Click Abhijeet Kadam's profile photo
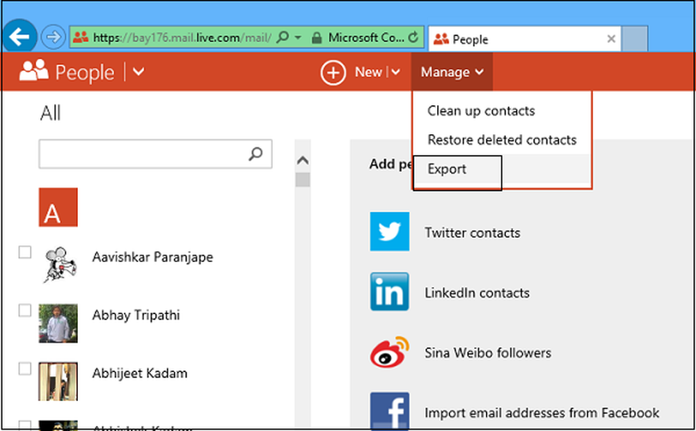Image resolution: width=696 pixels, height=431 pixels. 58,382
